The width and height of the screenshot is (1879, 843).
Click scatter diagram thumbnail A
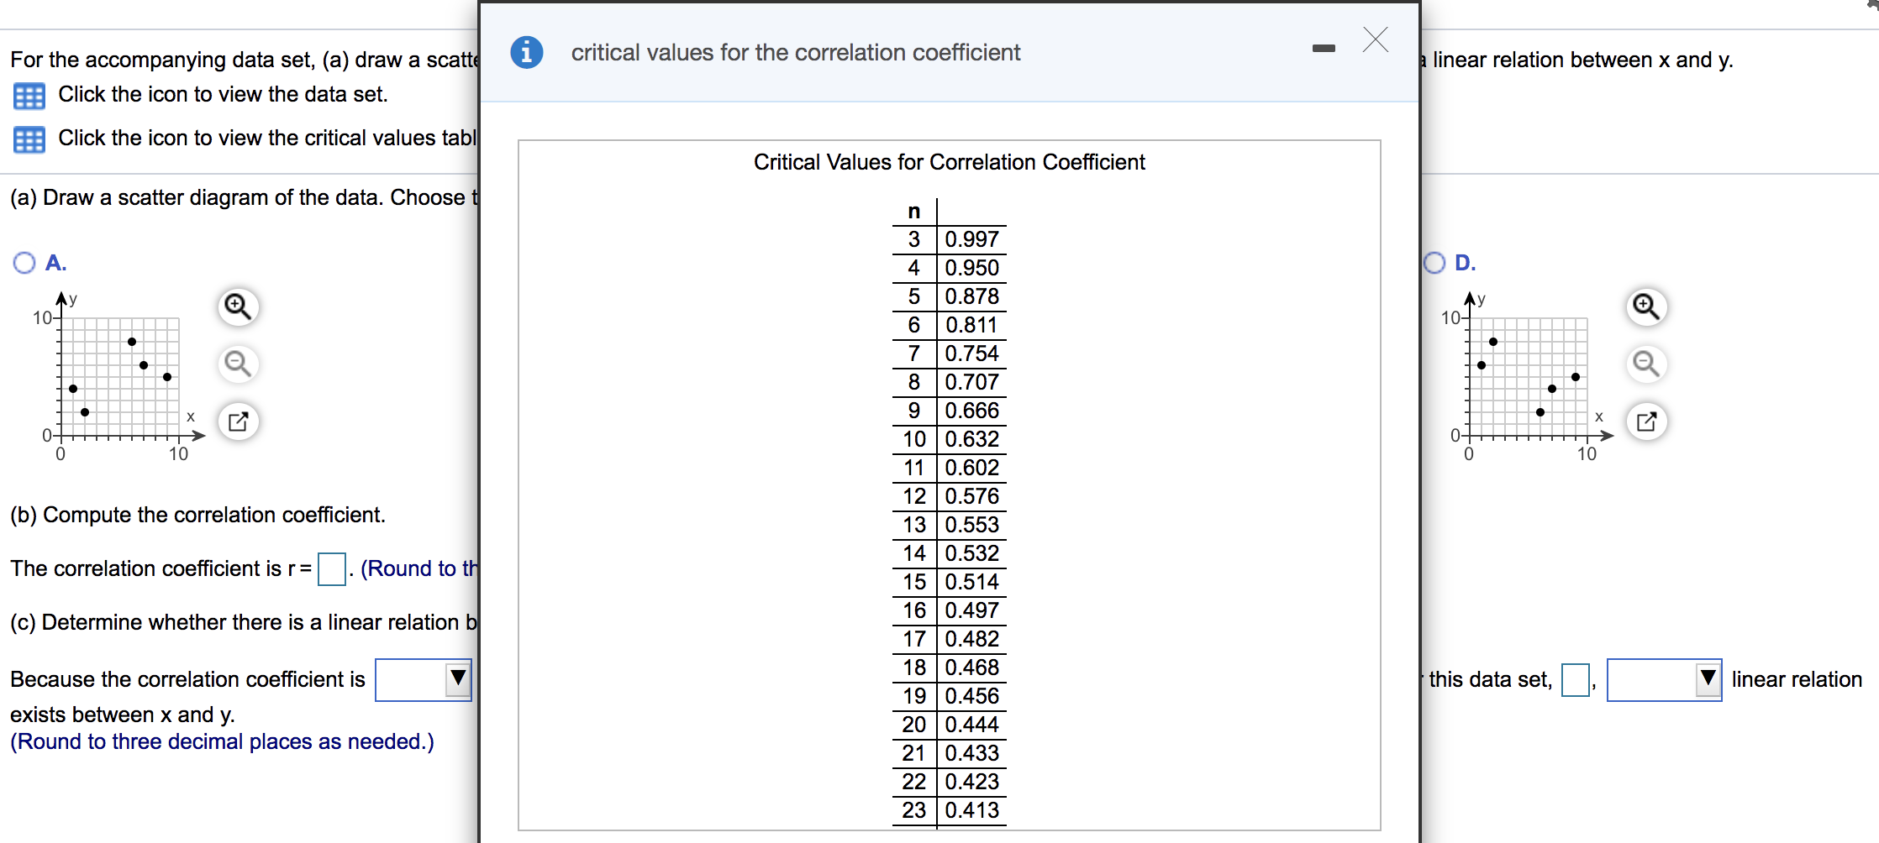click(x=118, y=376)
